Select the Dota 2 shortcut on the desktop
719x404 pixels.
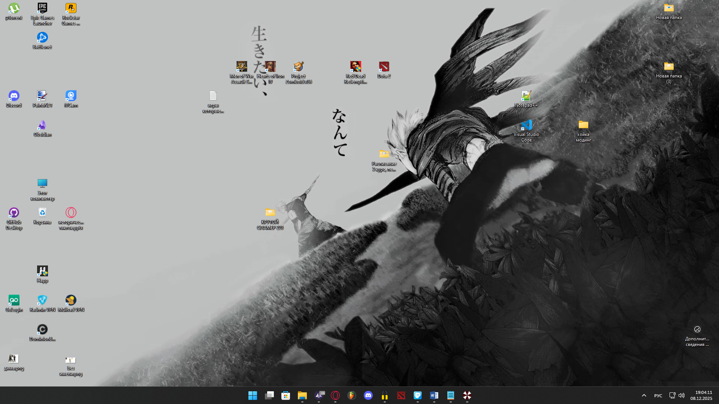(x=384, y=70)
